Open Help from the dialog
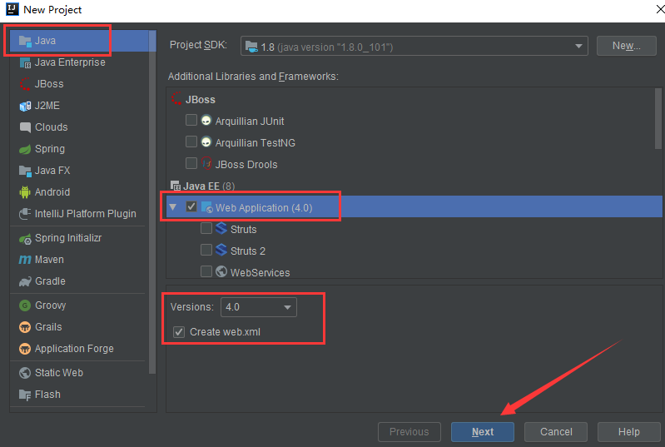Screen dimensions: 665x447 click(628, 432)
